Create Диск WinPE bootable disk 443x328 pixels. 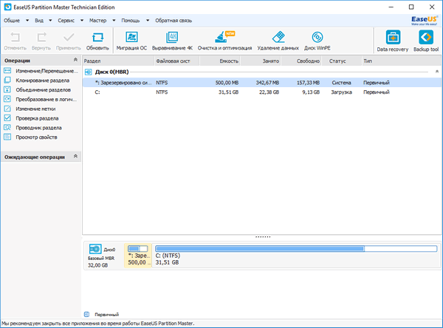(317, 37)
